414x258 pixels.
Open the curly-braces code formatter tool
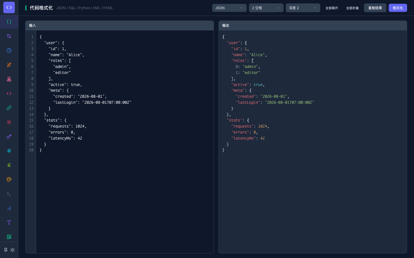click(9, 22)
